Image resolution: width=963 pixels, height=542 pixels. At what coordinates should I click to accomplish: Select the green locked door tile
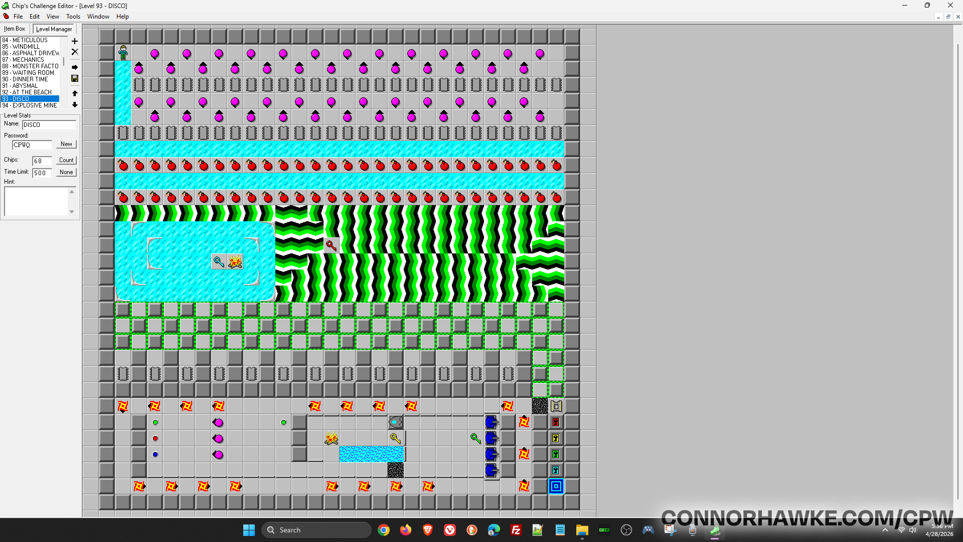[x=556, y=454]
